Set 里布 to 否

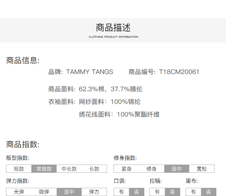(209, 192)
